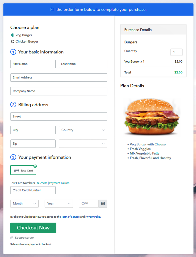The image size is (196, 257).
Task: Open the Term of Service link
Action: (x=70, y=217)
